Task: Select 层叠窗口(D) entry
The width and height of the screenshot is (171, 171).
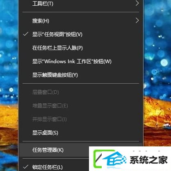Action: (81, 92)
